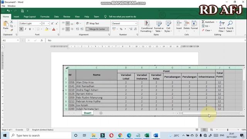This screenshot has width=247, height=139.
Task: Click the Insert Function fx icon
Action: 42,41
